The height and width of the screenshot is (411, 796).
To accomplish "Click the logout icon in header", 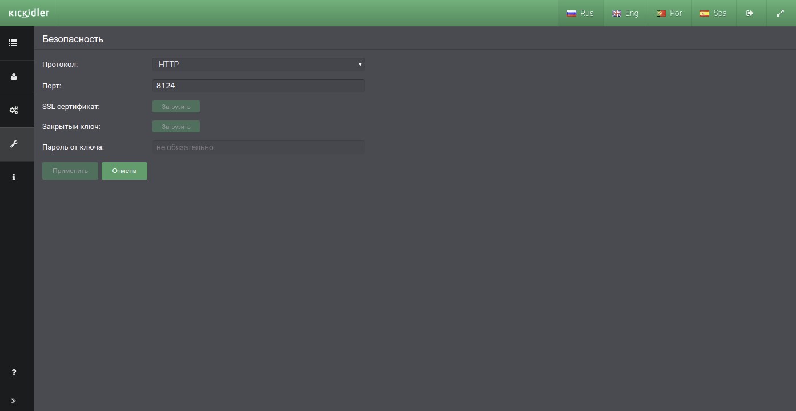I will (x=750, y=13).
